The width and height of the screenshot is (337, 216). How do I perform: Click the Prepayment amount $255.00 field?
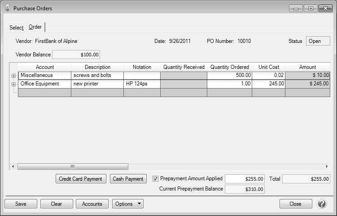point(245,179)
